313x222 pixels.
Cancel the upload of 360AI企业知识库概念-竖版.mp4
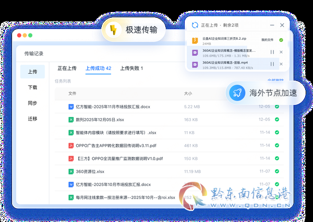(x=281, y=64)
